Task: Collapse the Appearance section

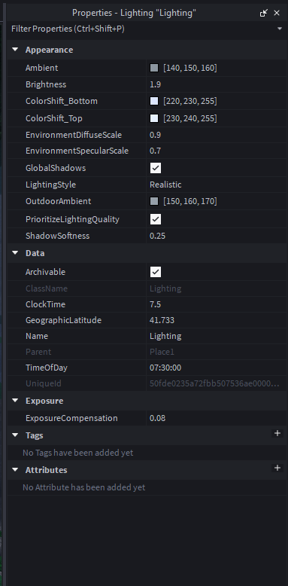Action: [15, 50]
